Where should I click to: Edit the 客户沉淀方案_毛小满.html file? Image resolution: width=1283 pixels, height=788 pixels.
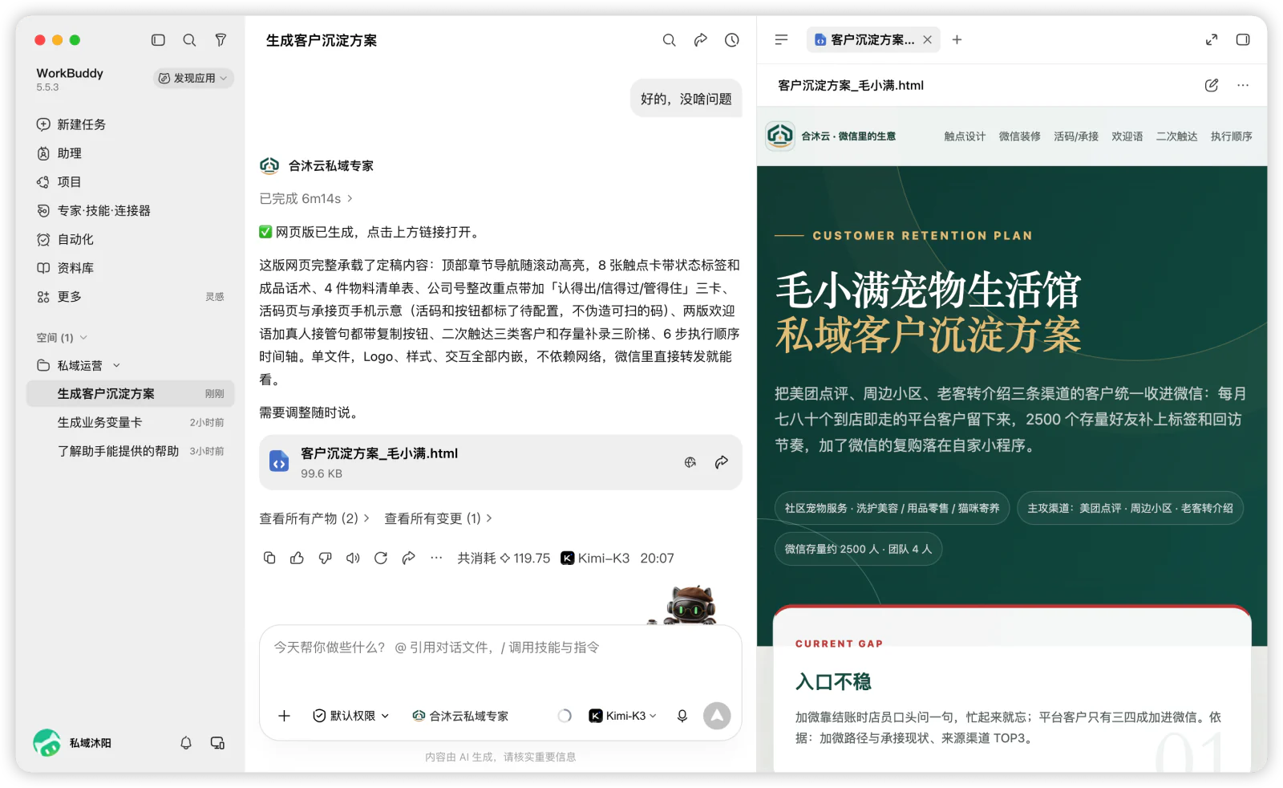(x=1212, y=85)
